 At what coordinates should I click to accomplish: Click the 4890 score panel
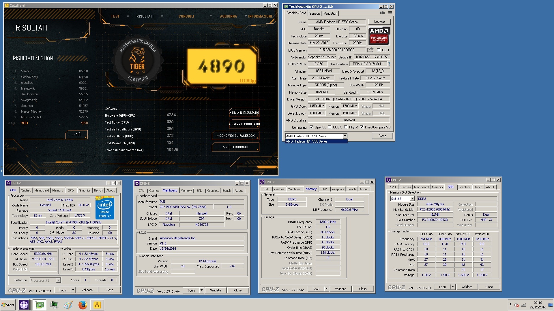222,66
